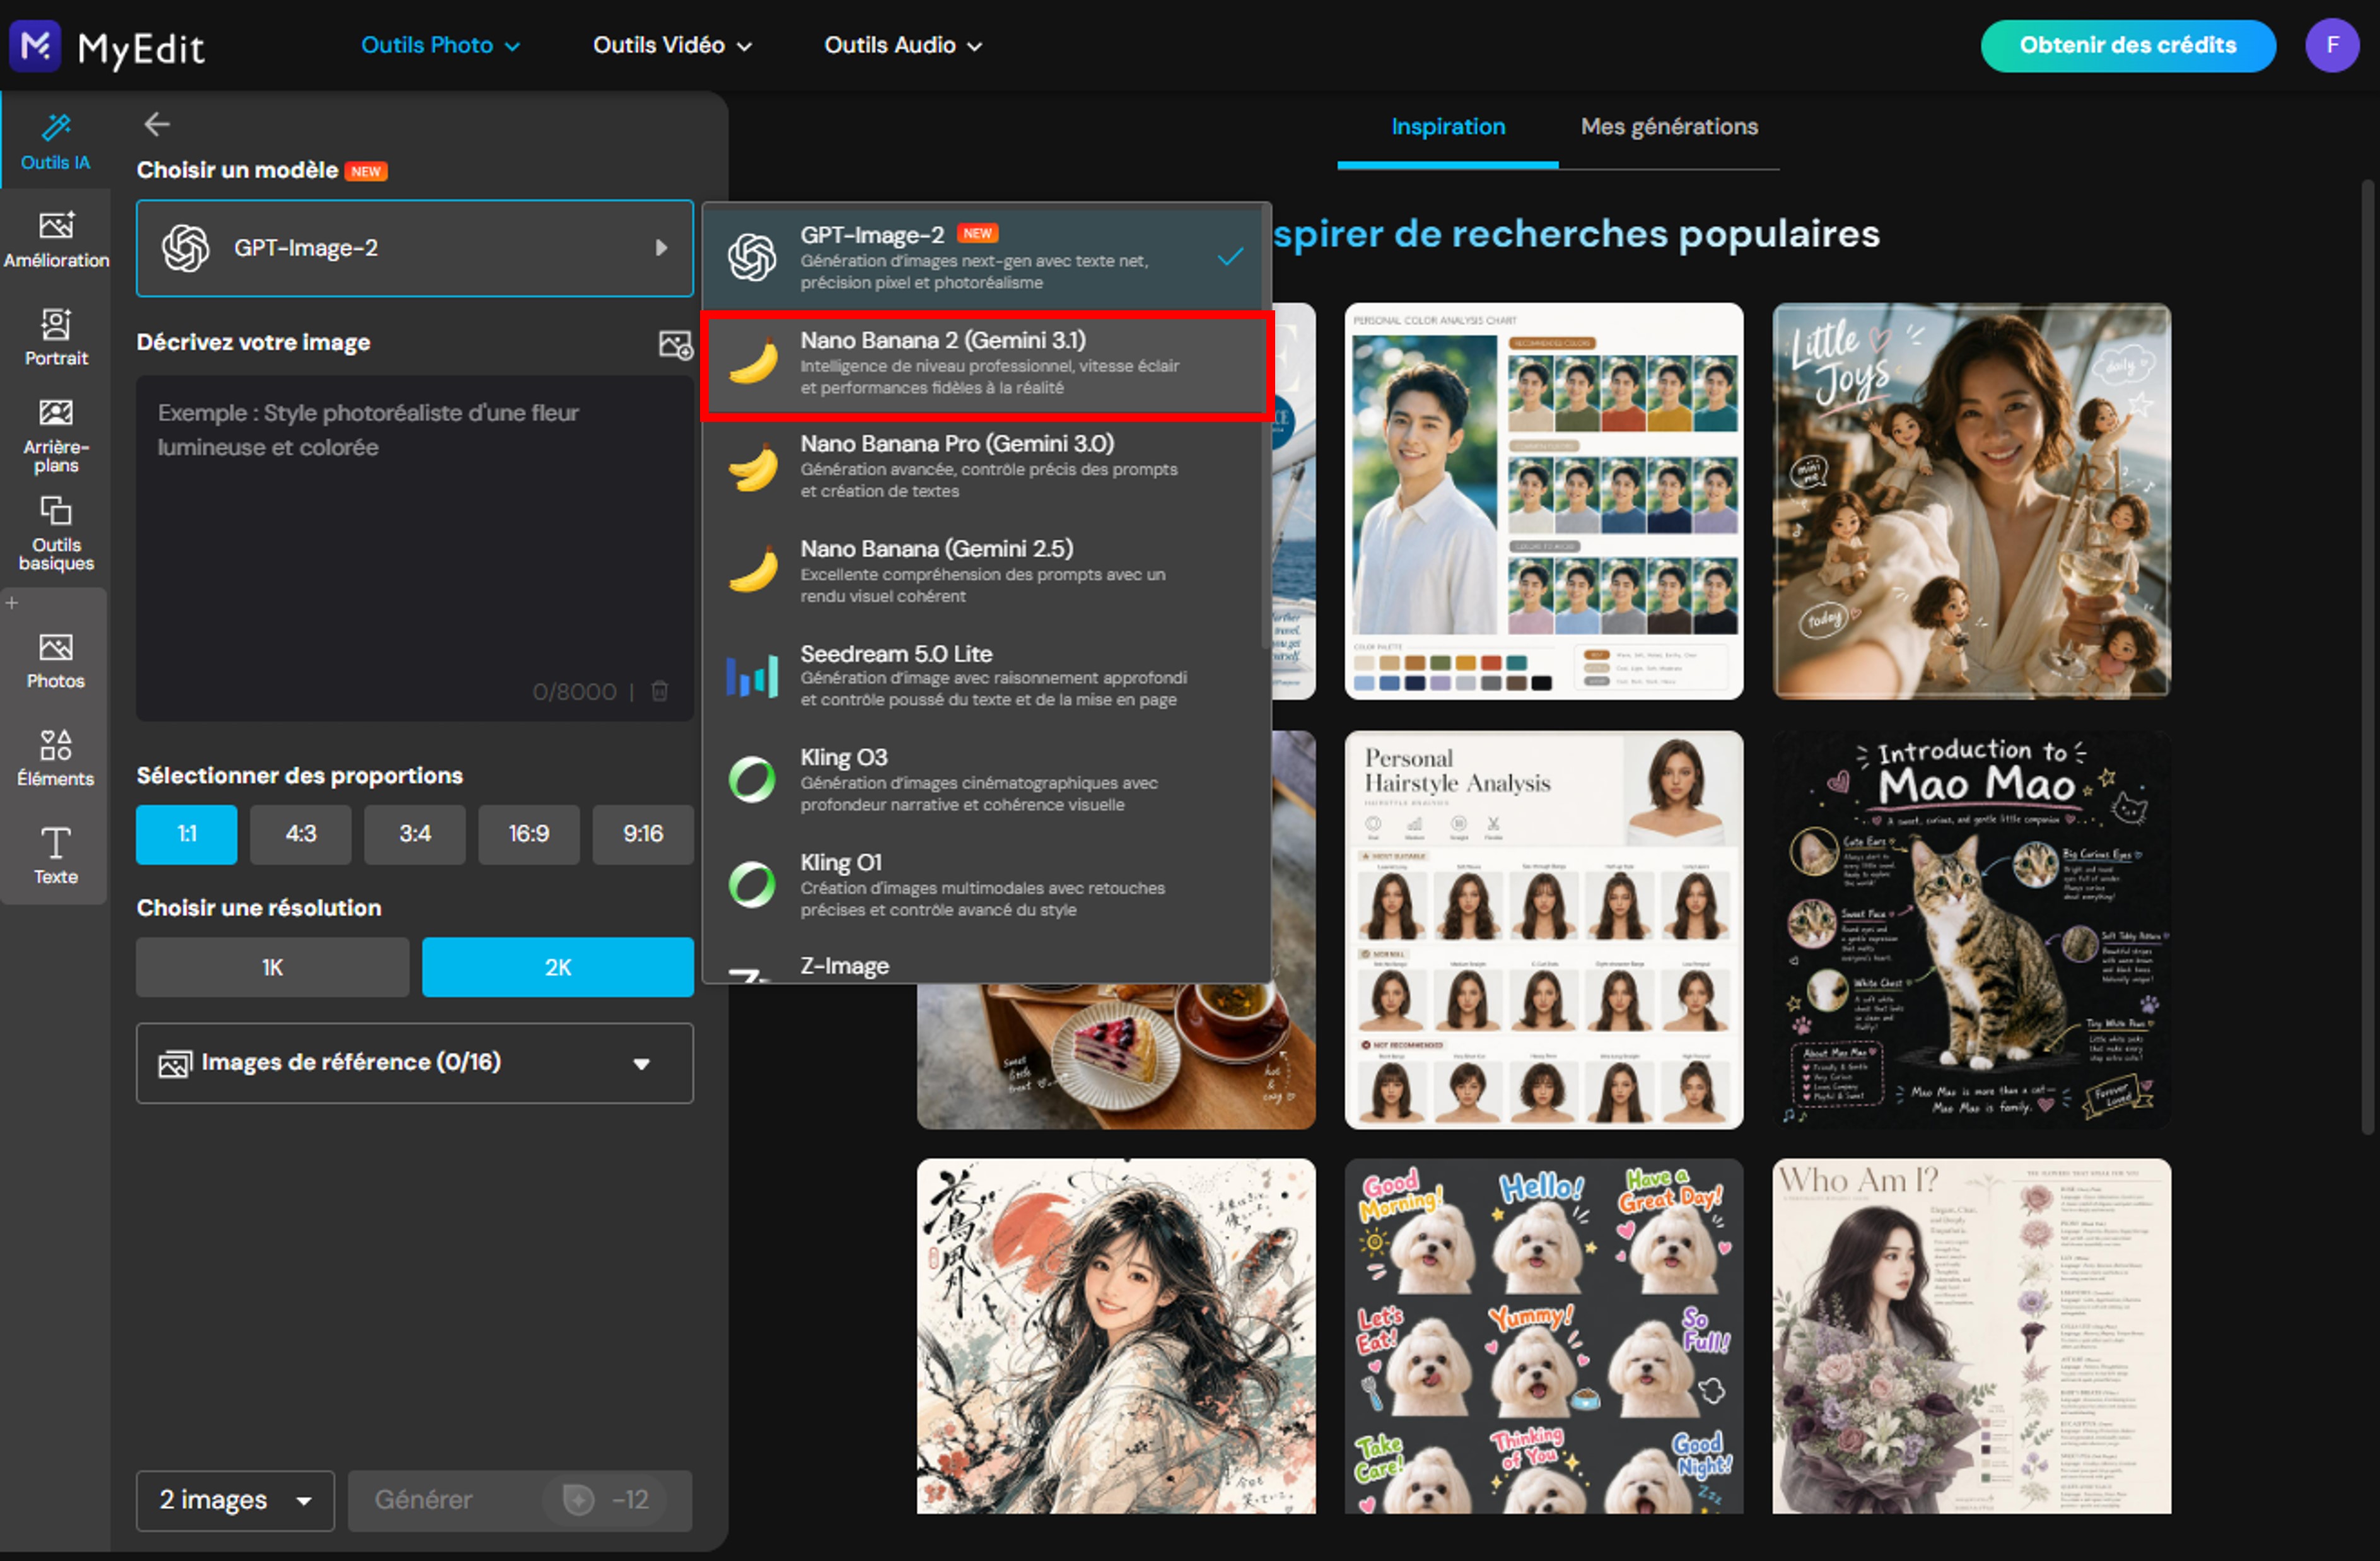The image size is (2380, 1561).
Task: Click the banana icon of Nano Banana Pro
Action: 753,467
